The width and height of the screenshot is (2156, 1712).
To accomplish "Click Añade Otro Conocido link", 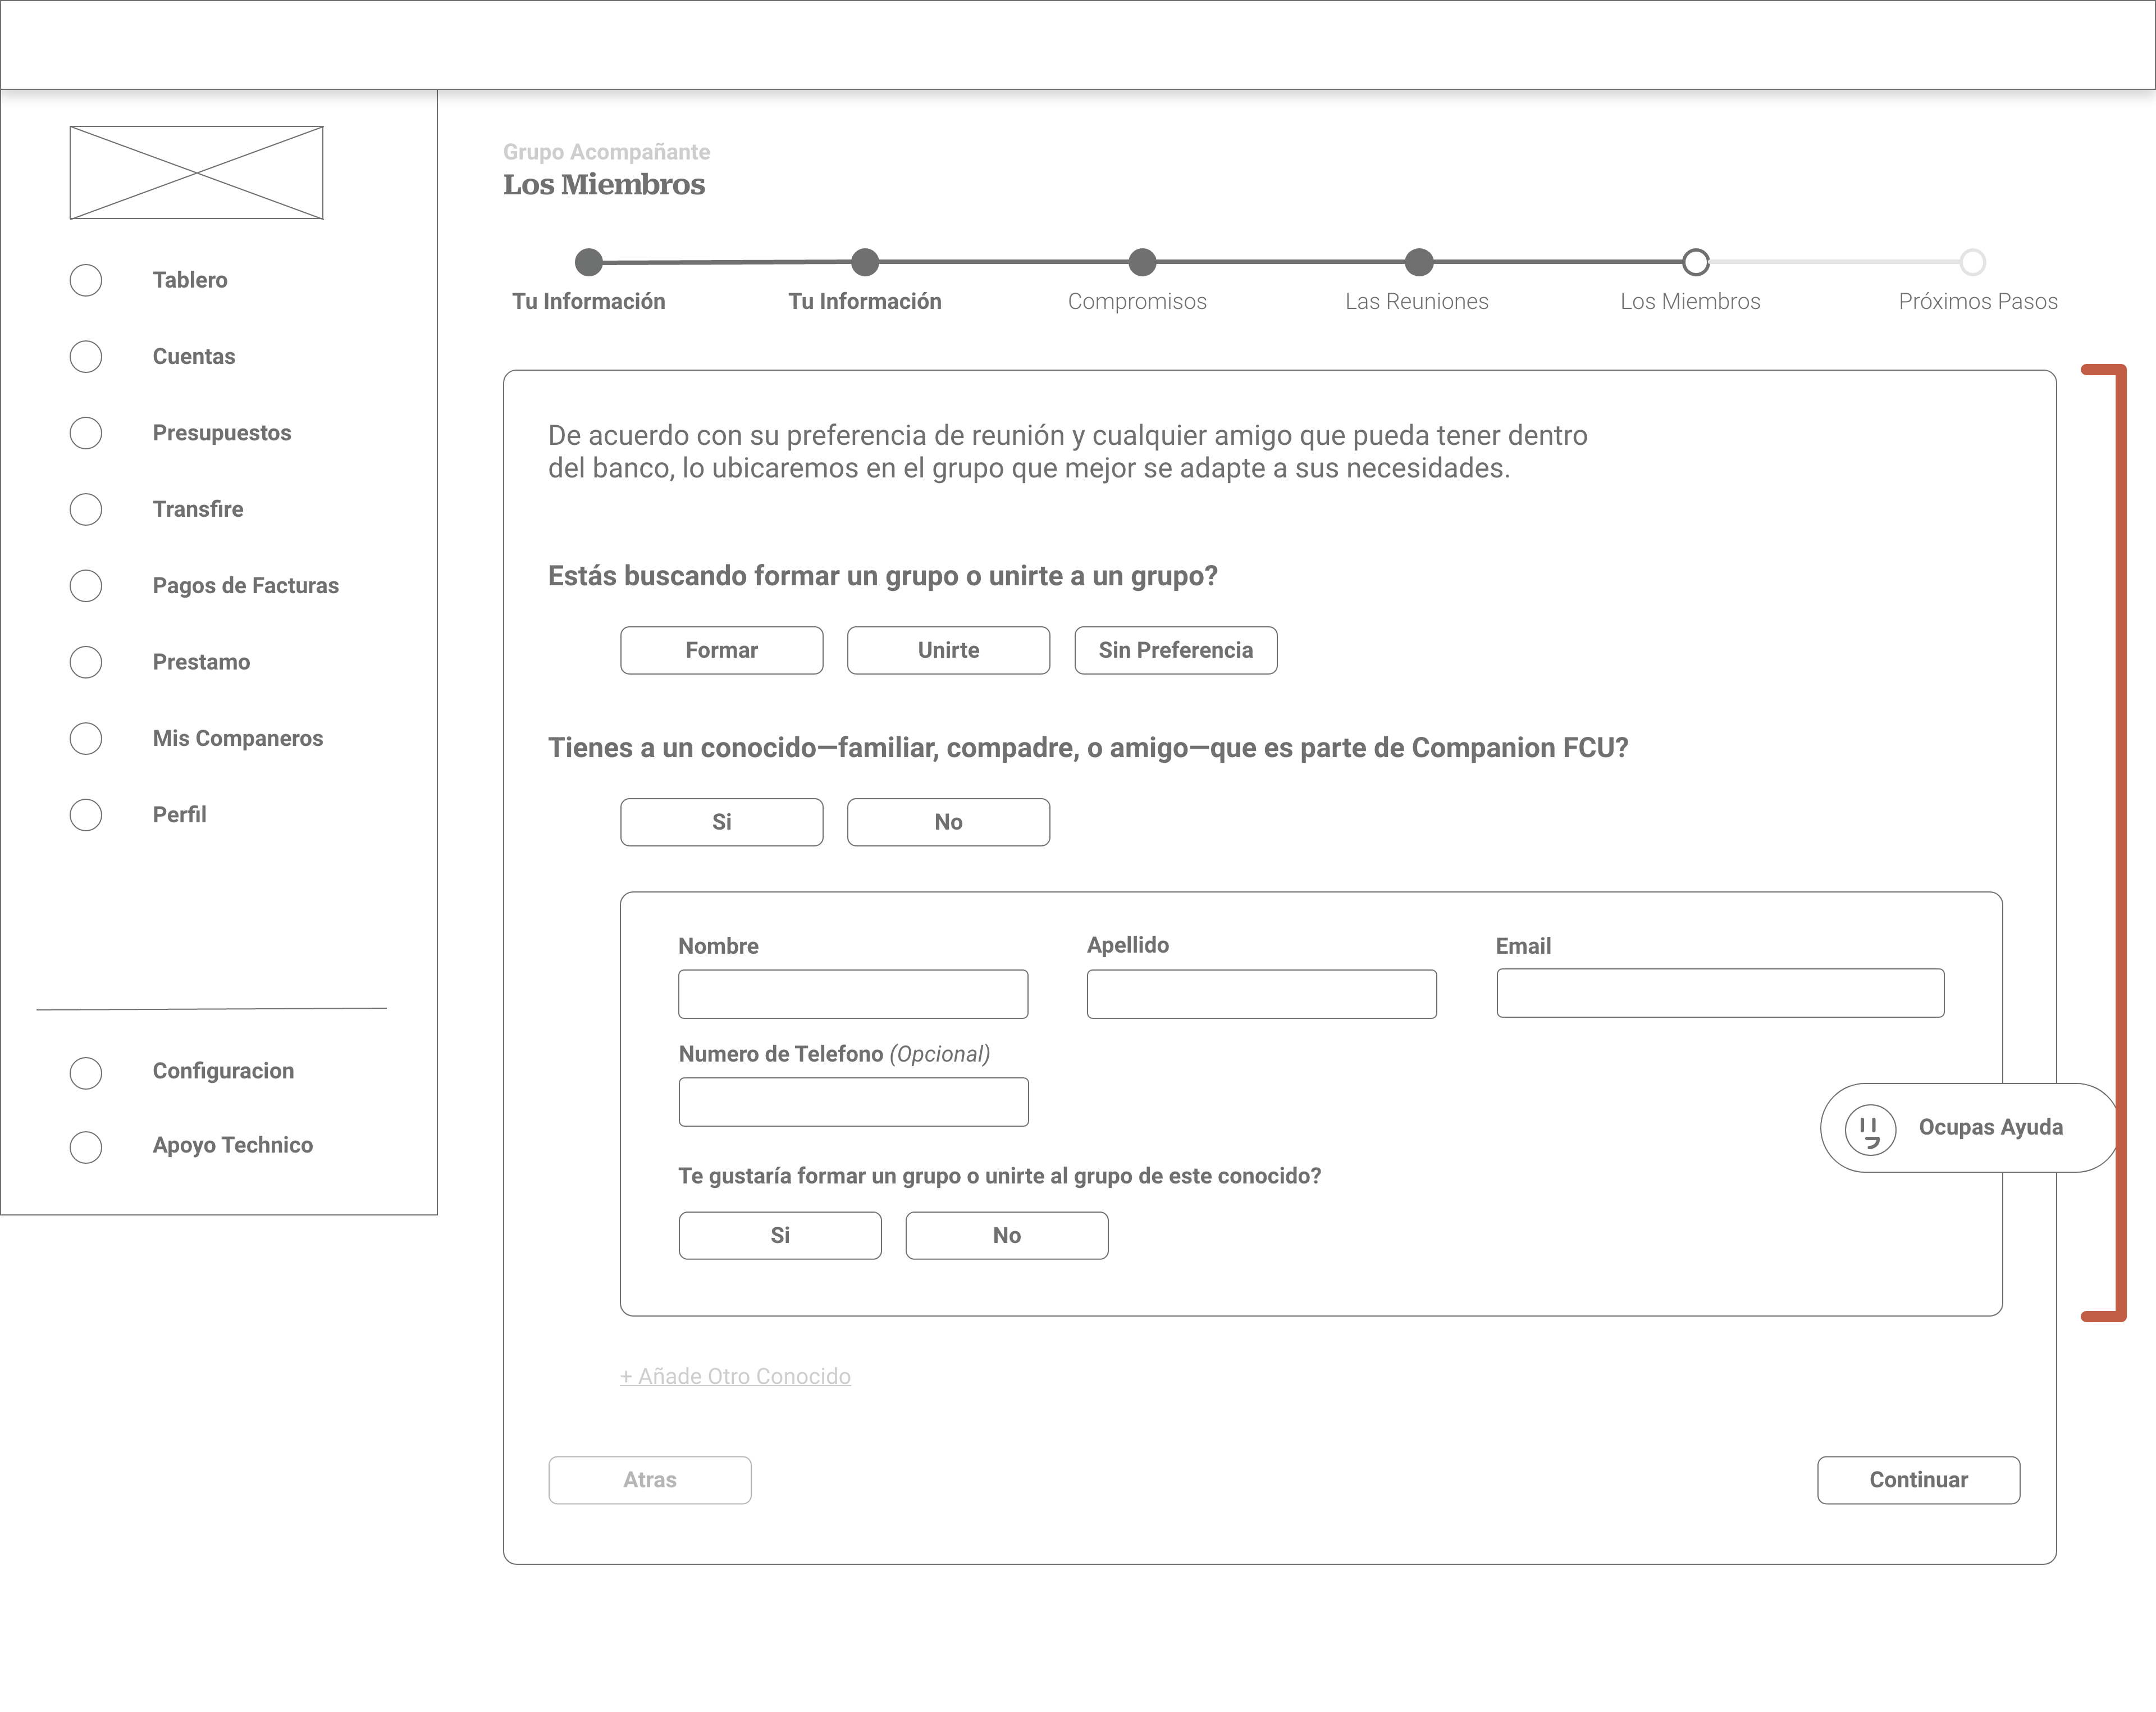I will coord(735,1377).
